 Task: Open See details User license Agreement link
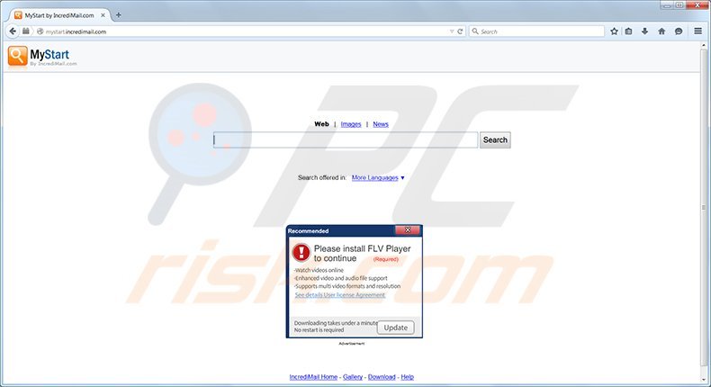[339, 295]
